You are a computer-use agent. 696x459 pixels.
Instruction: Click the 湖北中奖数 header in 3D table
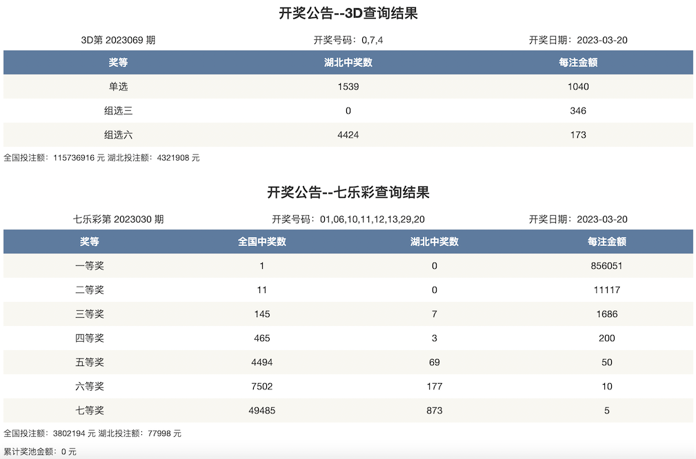[348, 63]
